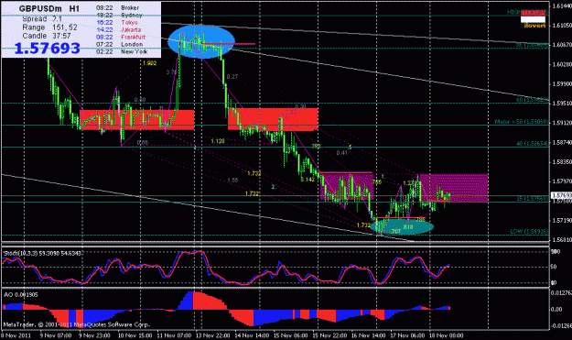Viewport: 572px width, 340px height.
Task: Click the Stoch(10,3,3) indicator label
Action: 43,253
